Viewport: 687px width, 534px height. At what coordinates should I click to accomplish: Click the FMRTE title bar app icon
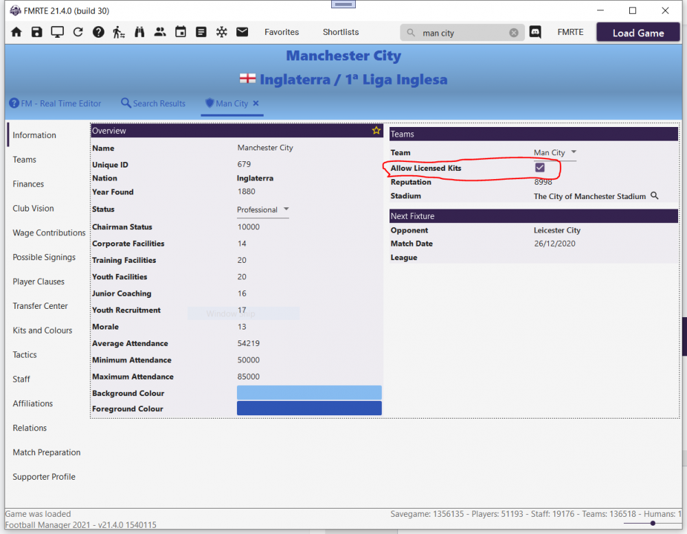point(15,10)
